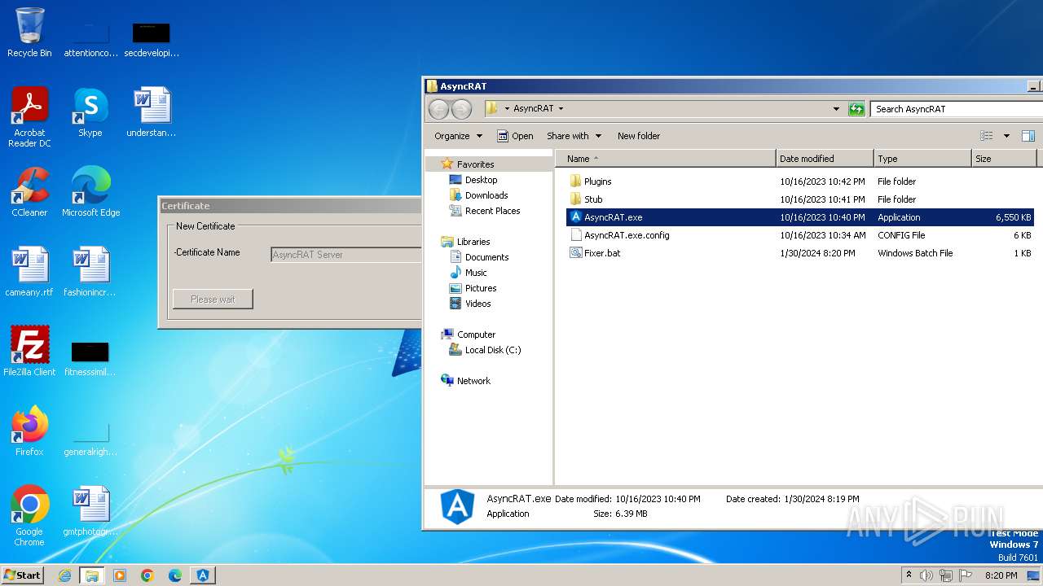The image size is (1043, 586).
Task: Click the Explorer Forward navigation arrow
Action: coord(461,109)
